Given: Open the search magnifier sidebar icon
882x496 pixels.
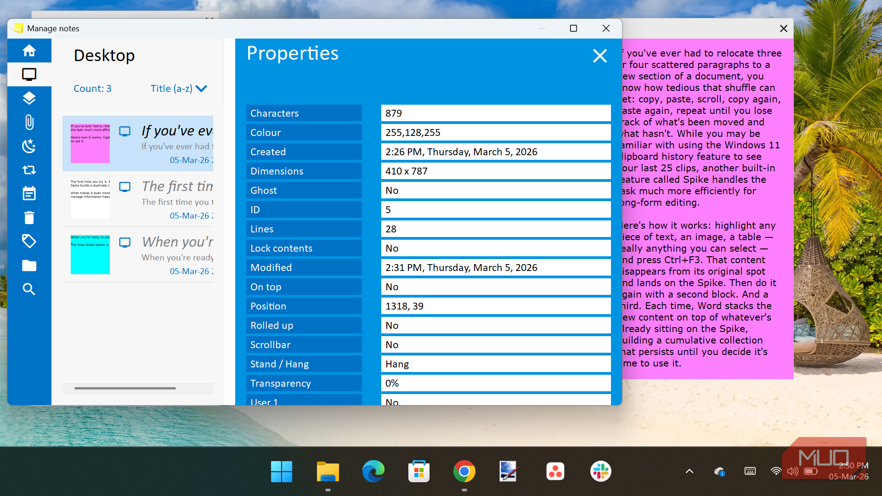Looking at the screenshot, I should 29,289.
